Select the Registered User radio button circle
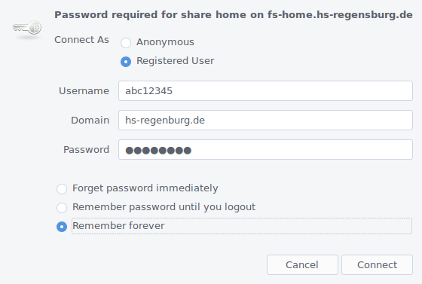 [x=126, y=62]
